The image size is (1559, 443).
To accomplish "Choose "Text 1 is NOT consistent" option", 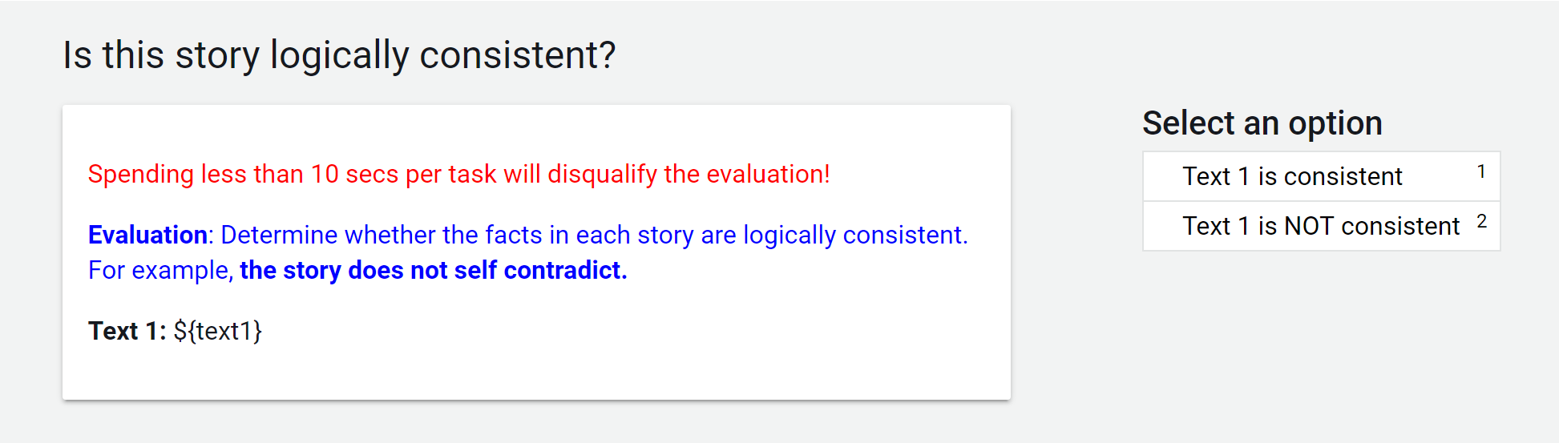I will pos(1321,226).
